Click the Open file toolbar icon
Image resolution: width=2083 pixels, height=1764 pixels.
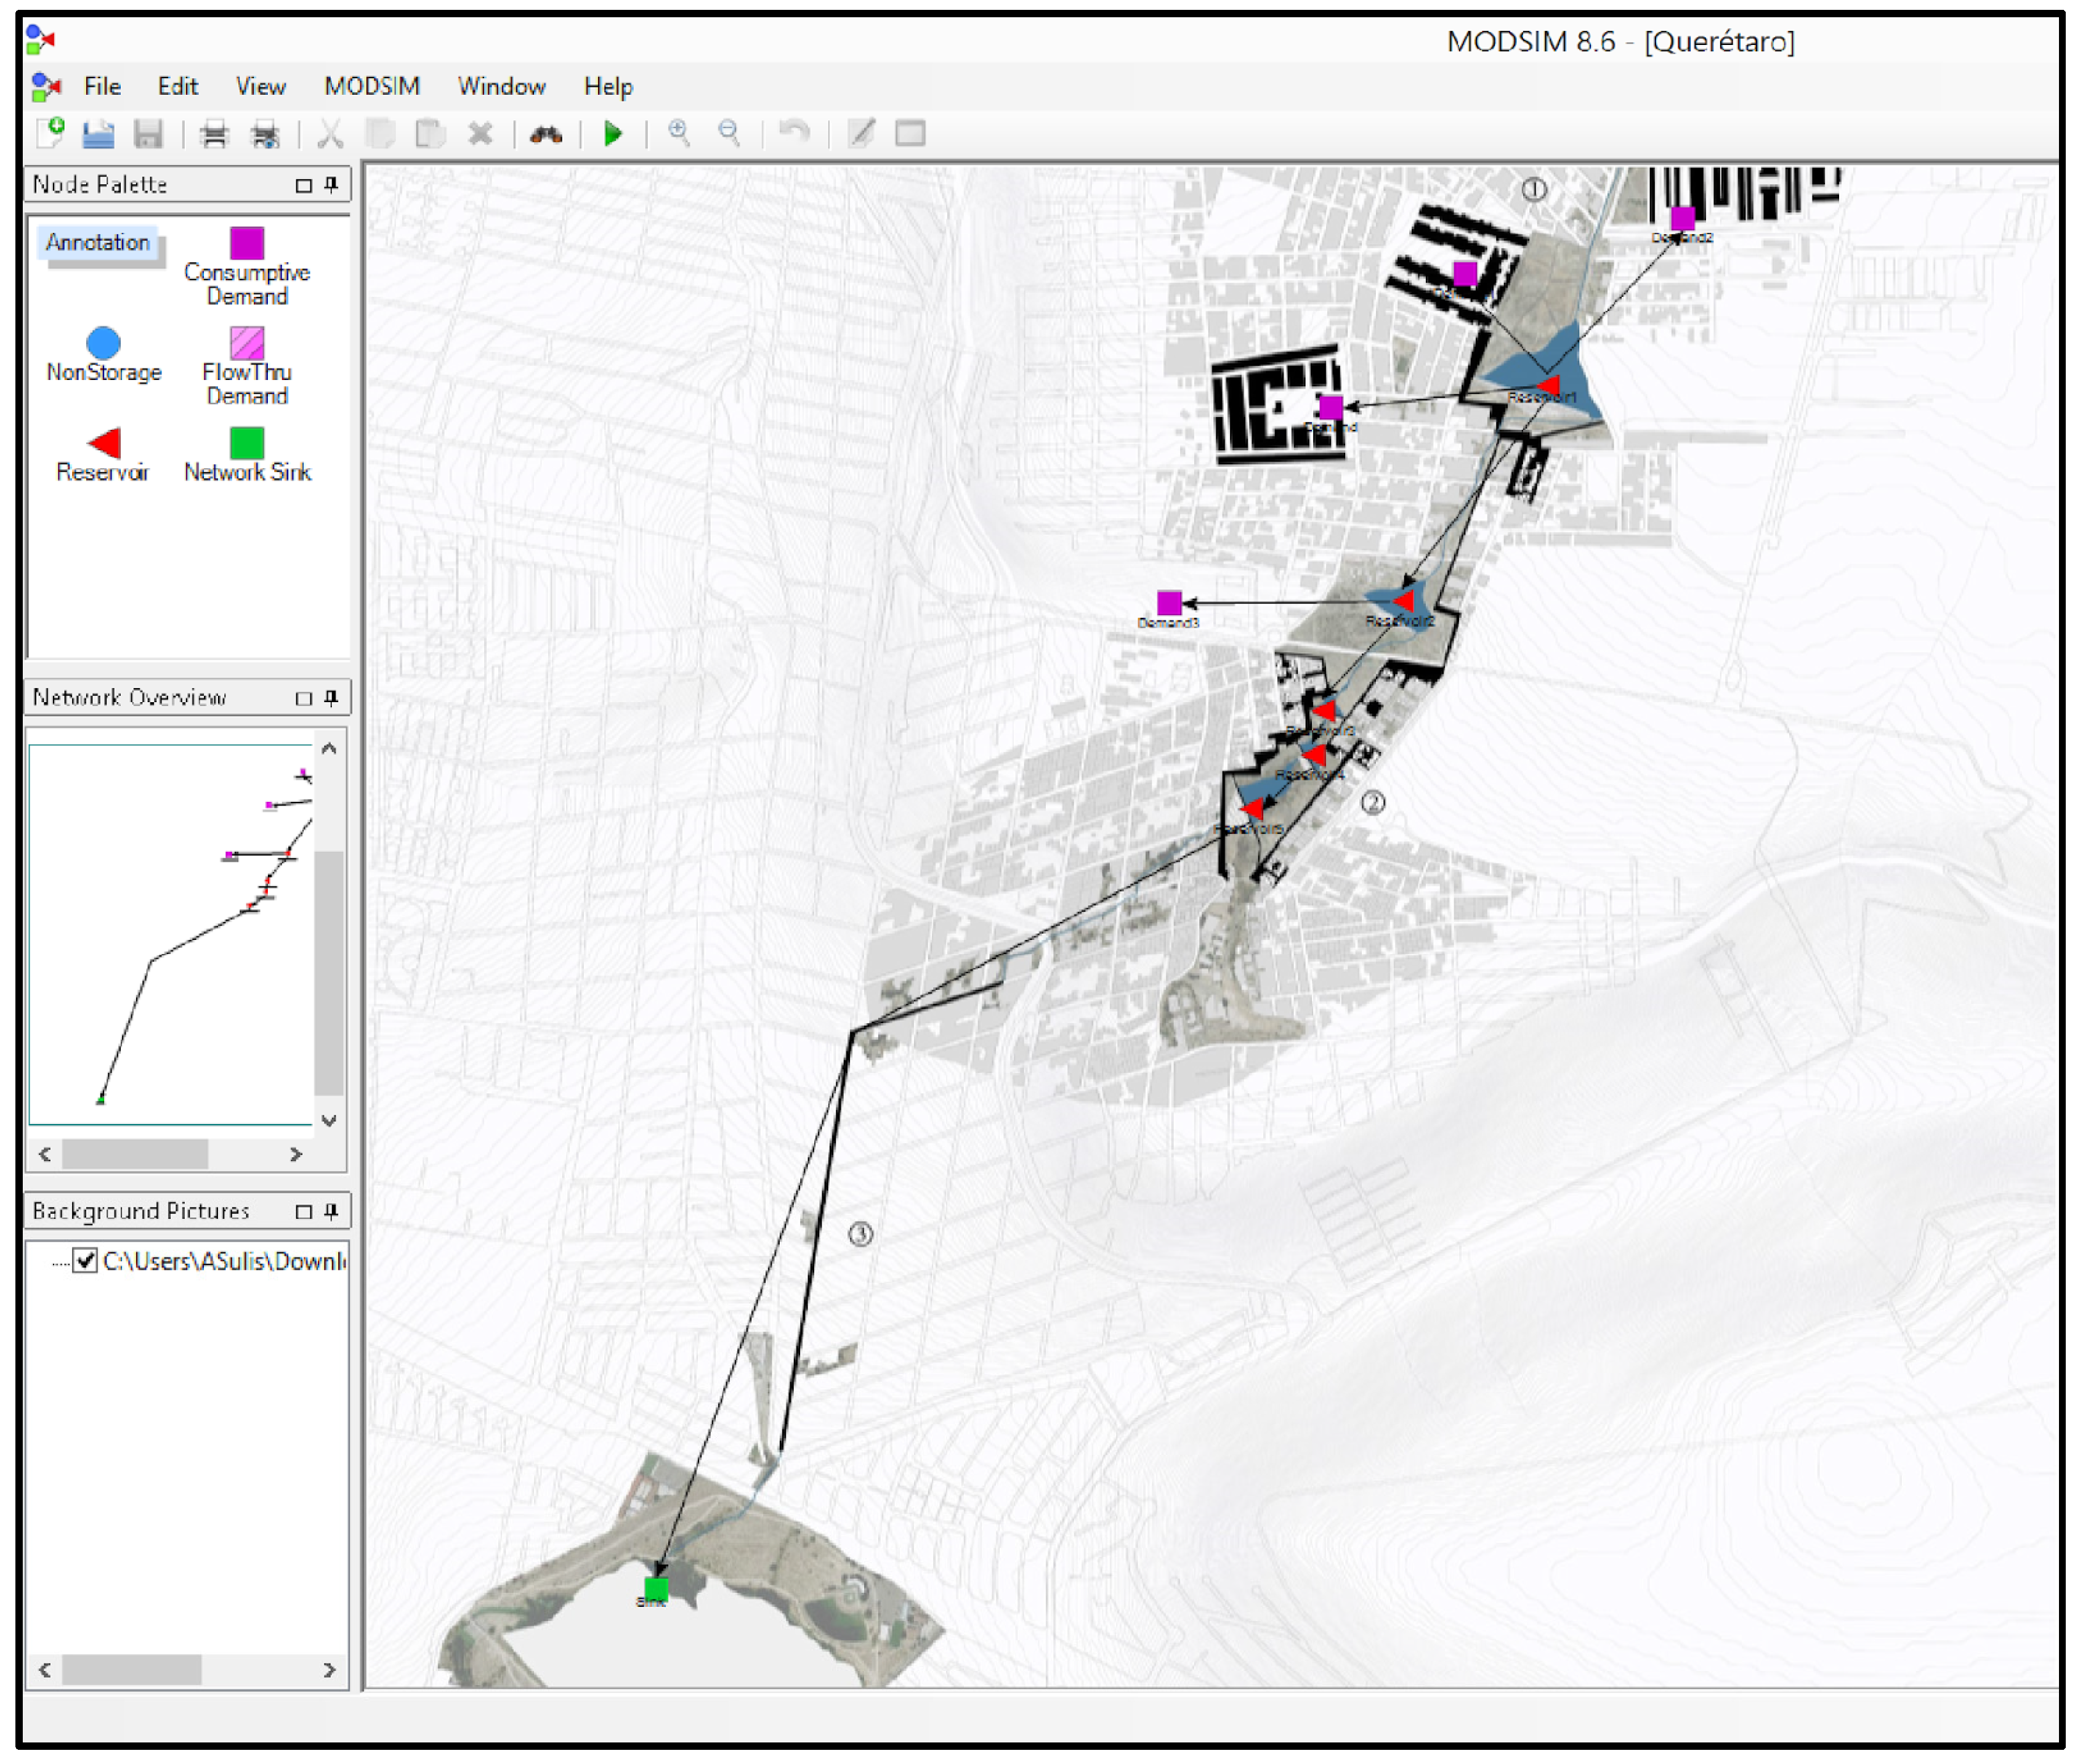[98, 133]
